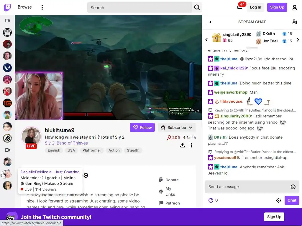Click singularity2890 top gifter entry
The width and height of the screenshot is (302, 226).
pyautogui.click(x=232, y=37)
